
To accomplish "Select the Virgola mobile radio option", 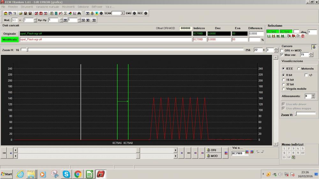I will pyautogui.click(x=283, y=89).
